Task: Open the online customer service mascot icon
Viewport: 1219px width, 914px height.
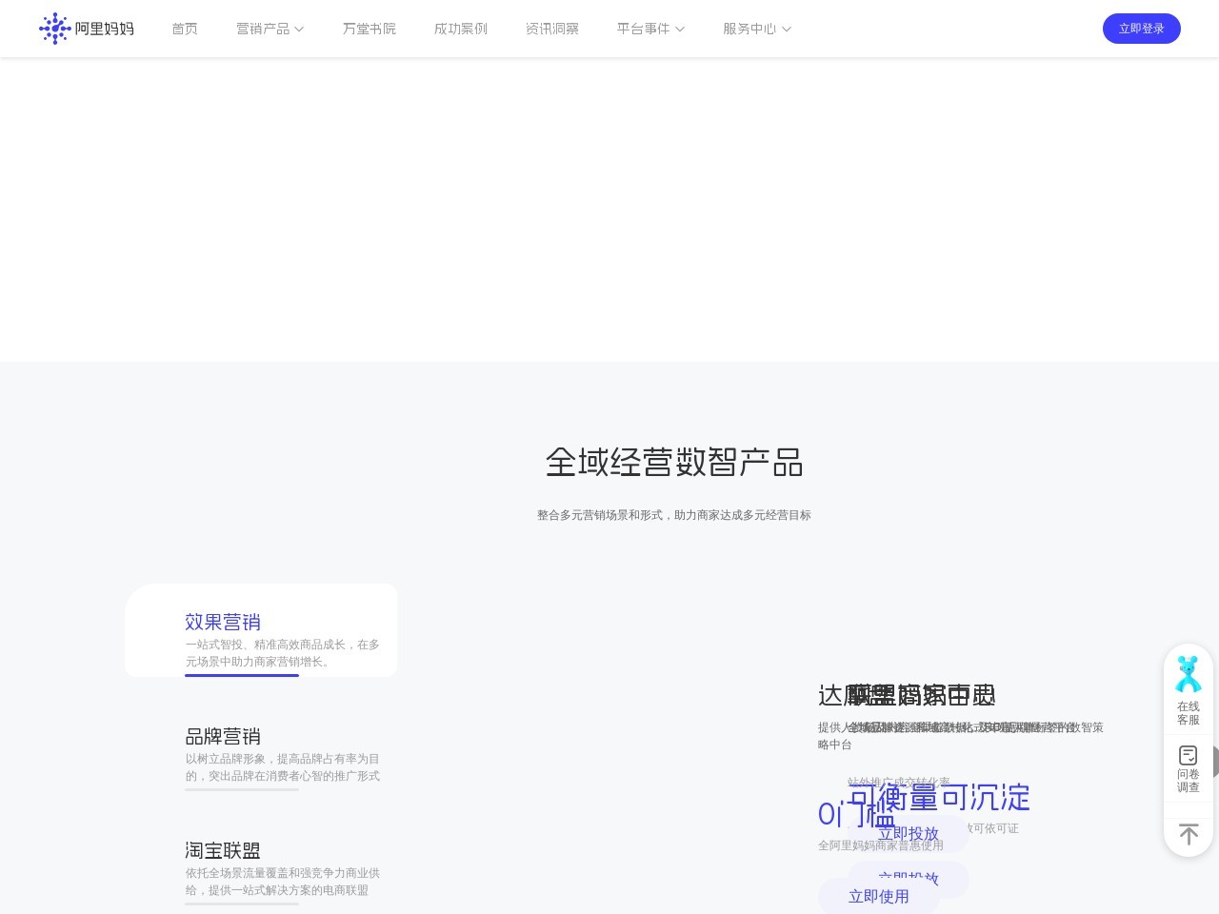Action: [1188, 674]
